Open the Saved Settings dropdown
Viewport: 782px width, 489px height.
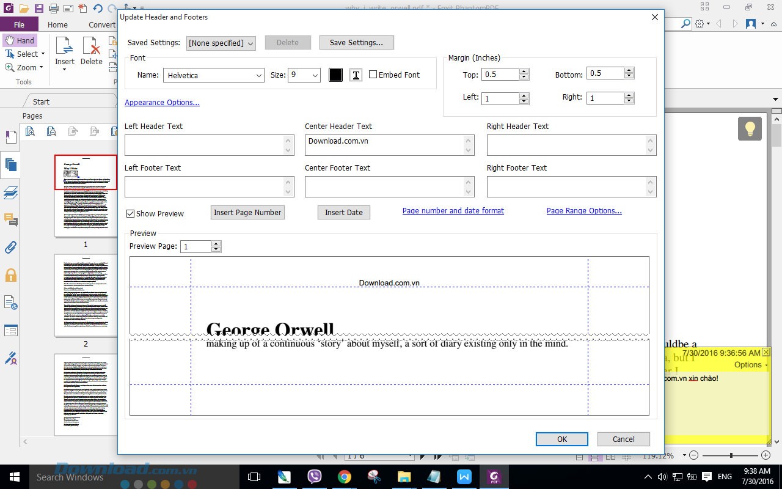(x=221, y=43)
